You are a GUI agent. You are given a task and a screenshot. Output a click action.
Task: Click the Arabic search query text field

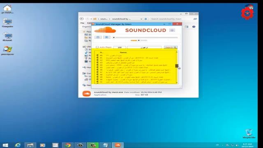[144, 48]
